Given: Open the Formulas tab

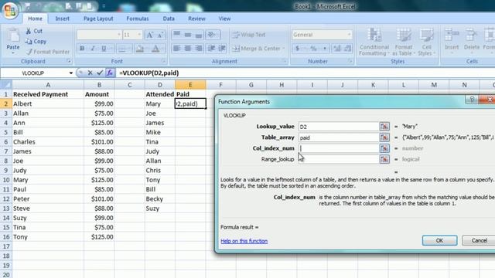Looking at the screenshot, I should pos(138,19).
